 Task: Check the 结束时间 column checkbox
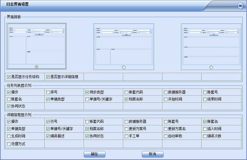[205, 99]
